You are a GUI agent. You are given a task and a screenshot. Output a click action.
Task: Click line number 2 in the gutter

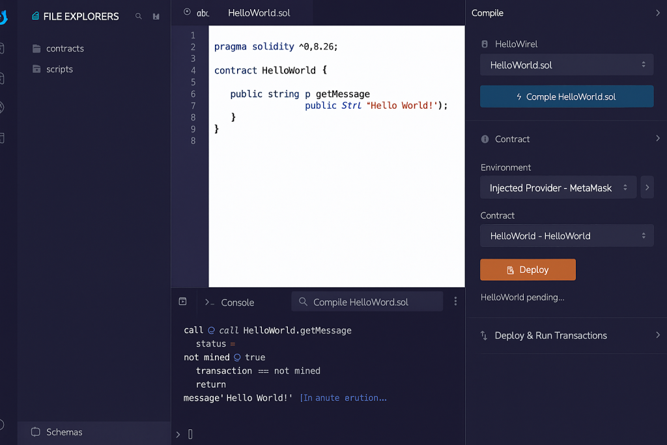point(193,47)
